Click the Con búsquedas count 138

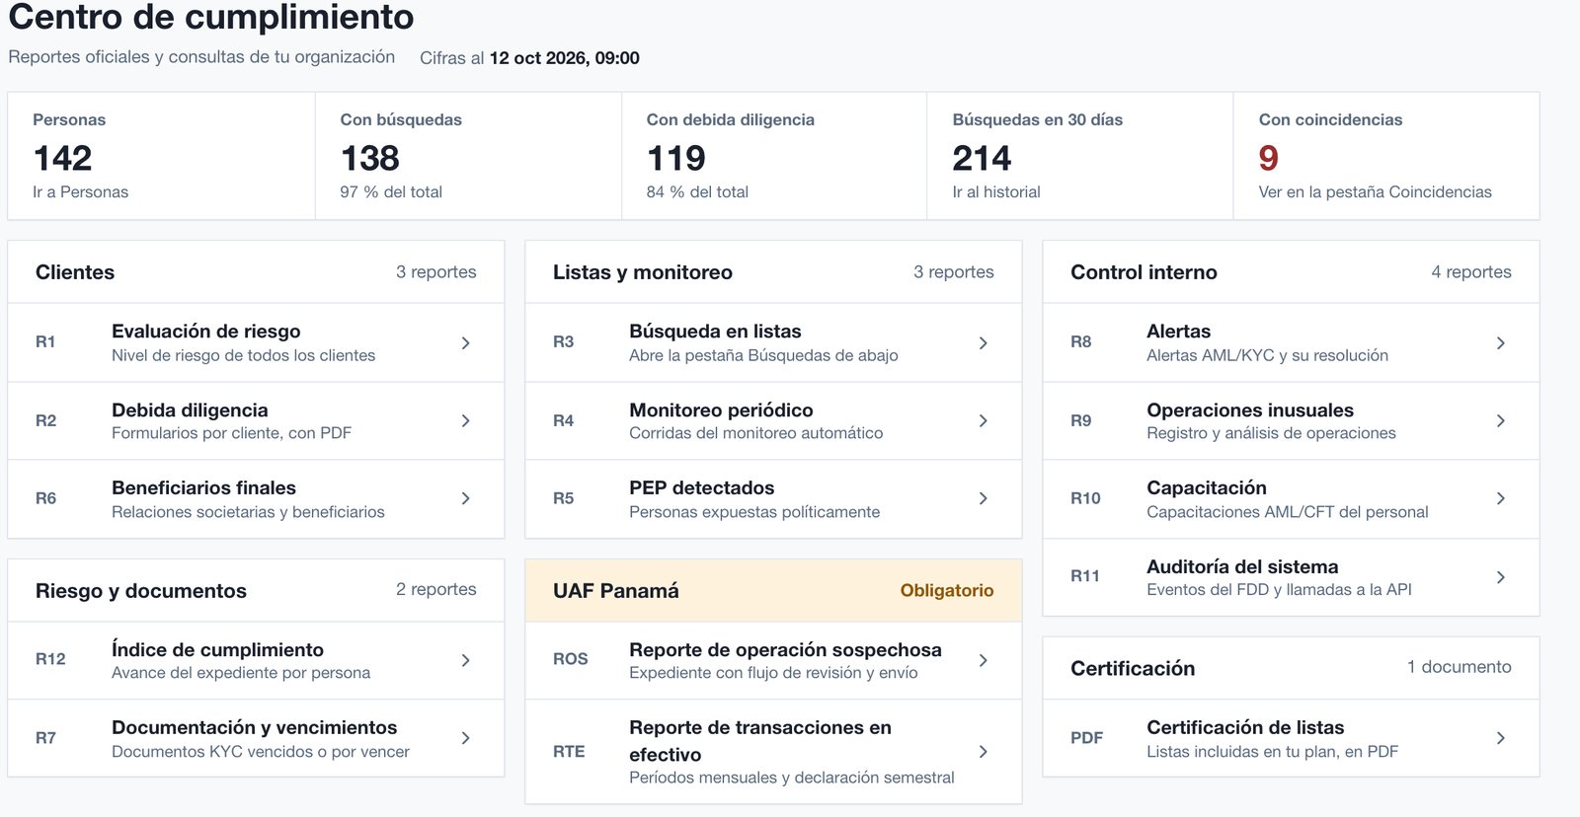coord(370,158)
